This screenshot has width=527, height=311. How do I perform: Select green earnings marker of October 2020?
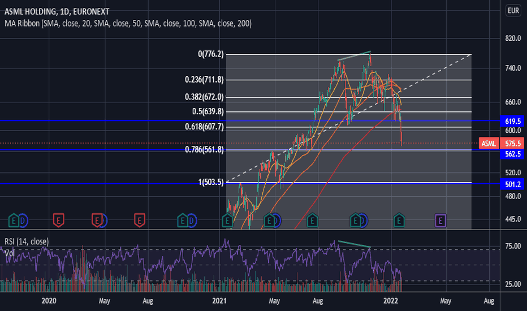tap(183, 221)
